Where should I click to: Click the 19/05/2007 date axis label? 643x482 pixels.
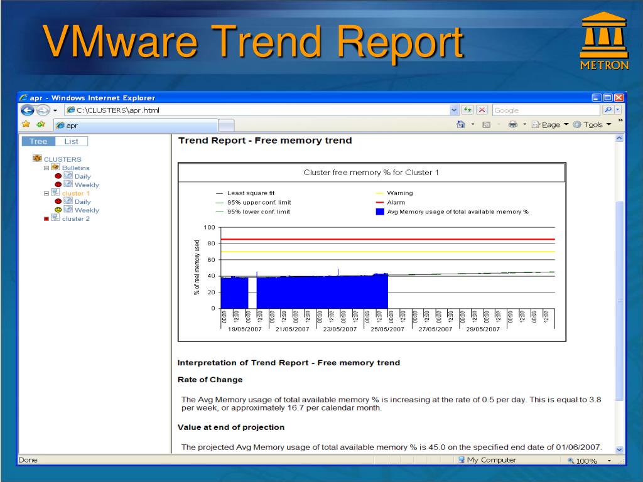pos(245,329)
